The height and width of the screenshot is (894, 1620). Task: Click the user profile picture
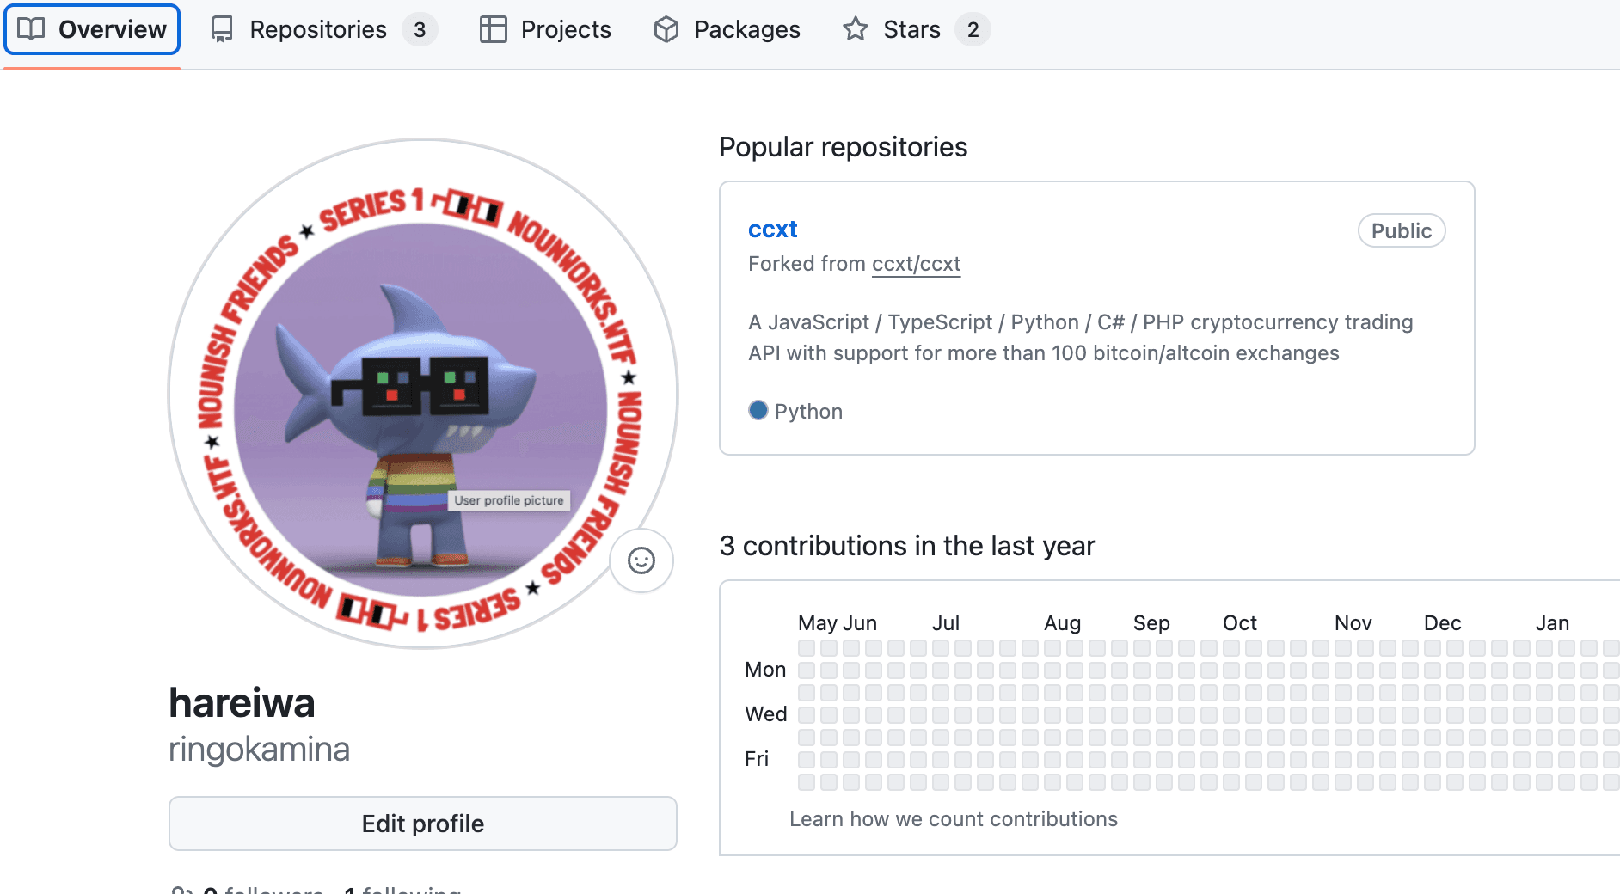tap(422, 394)
